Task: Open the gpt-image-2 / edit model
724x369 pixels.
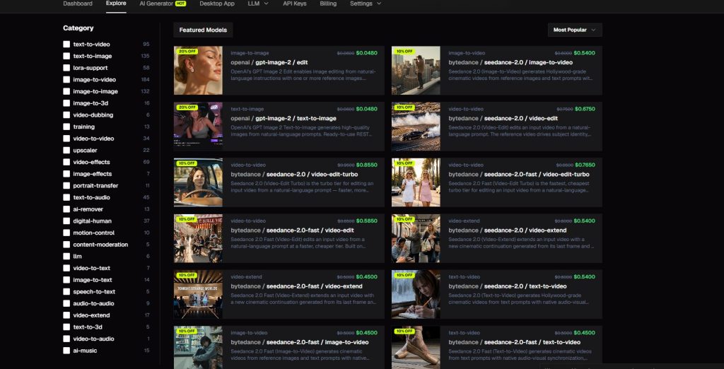Action: click(x=279, y=70)
